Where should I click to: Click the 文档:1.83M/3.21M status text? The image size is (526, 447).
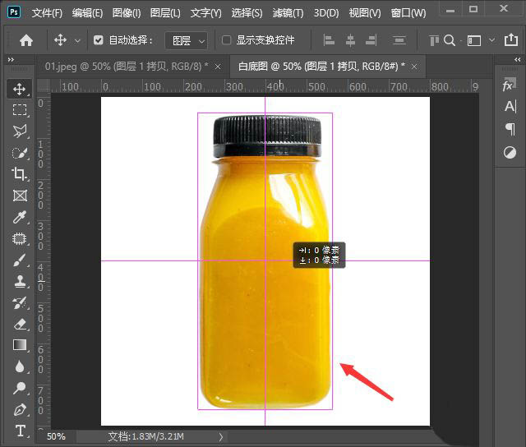146,436
